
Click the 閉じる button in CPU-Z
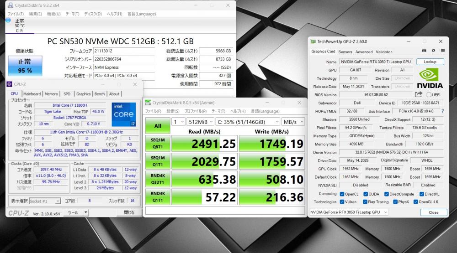tap(129, 212)
